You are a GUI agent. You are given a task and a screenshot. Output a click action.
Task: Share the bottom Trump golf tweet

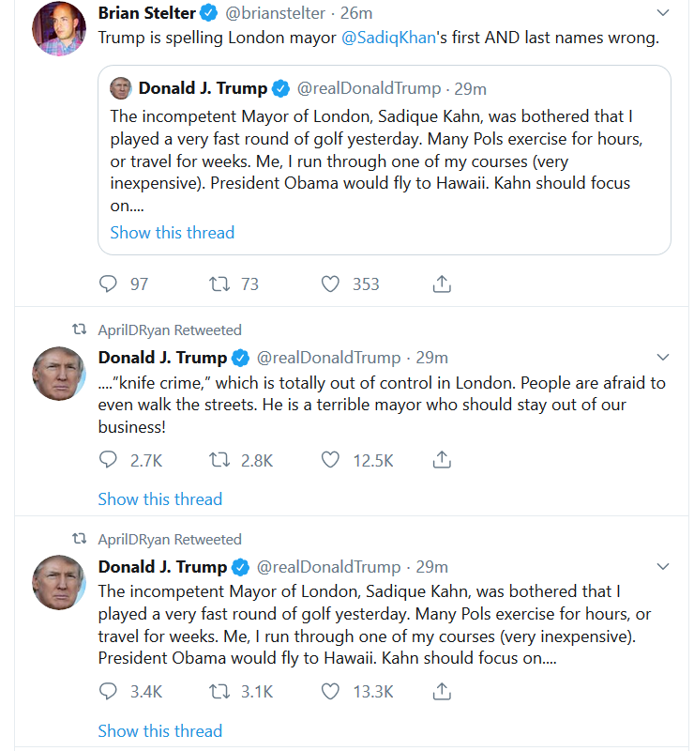click(x=443, y=692)
